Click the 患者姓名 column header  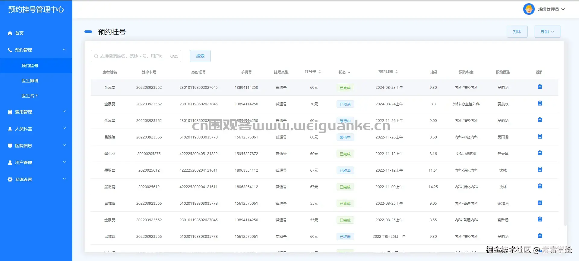click(x=110, y=72)
